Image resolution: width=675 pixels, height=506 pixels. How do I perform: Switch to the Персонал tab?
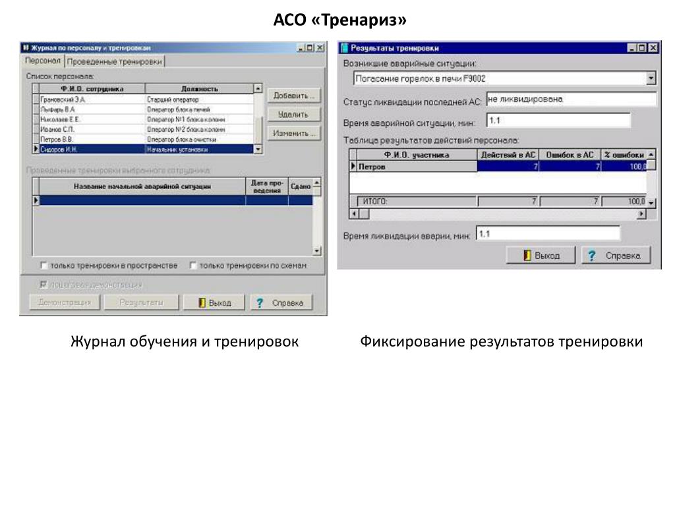click(x=43, y=61)
